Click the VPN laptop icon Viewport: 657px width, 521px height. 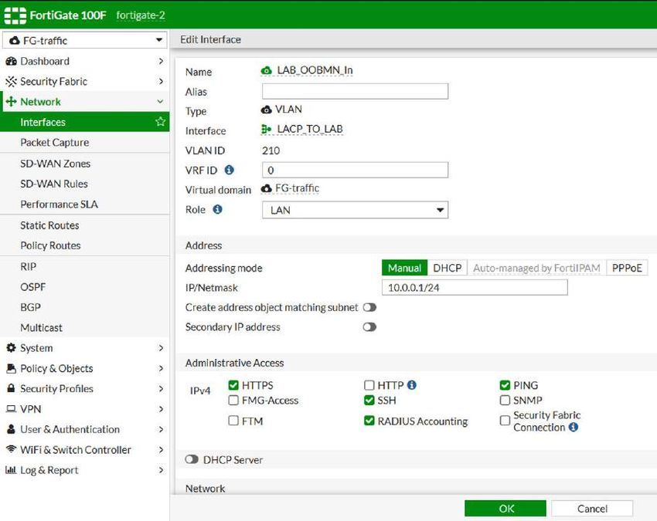pos(11,409)
